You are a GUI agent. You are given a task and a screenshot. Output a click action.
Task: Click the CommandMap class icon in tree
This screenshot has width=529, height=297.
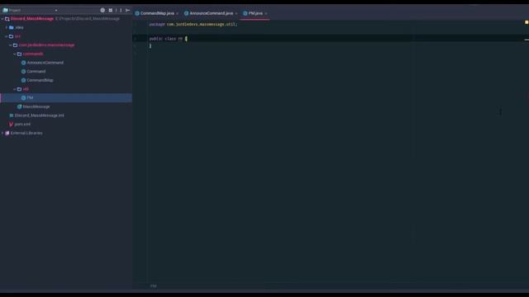23,80
